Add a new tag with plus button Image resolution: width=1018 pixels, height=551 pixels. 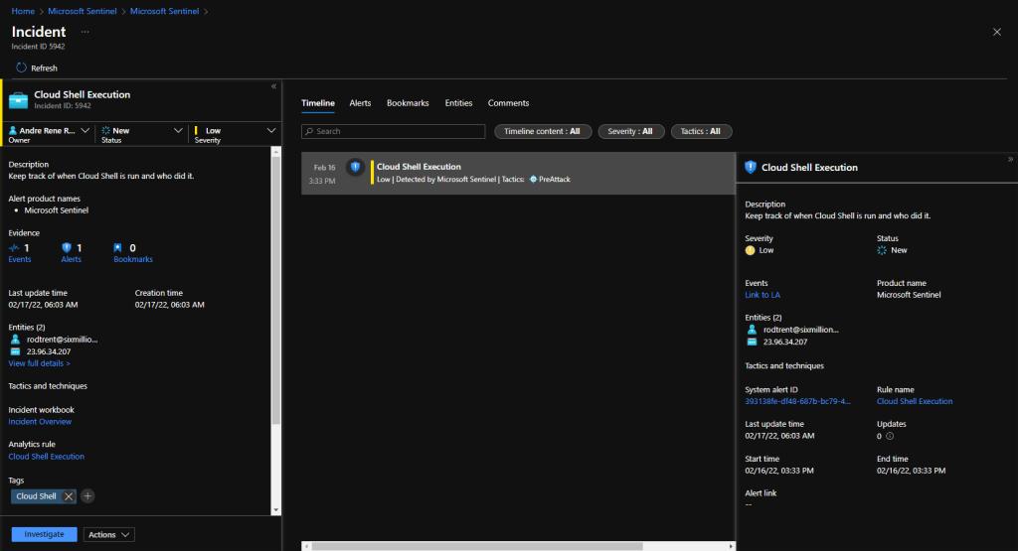click(x=87, y=496)
